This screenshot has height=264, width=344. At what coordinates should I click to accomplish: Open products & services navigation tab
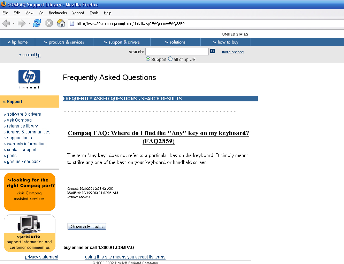pos(64,42)
